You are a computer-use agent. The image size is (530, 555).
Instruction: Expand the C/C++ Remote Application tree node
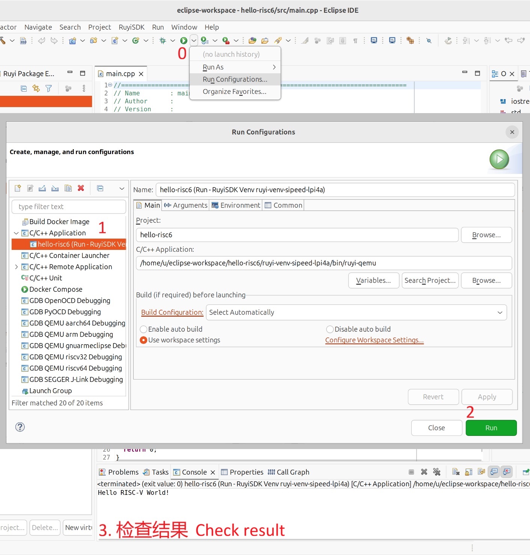(16, 267)
